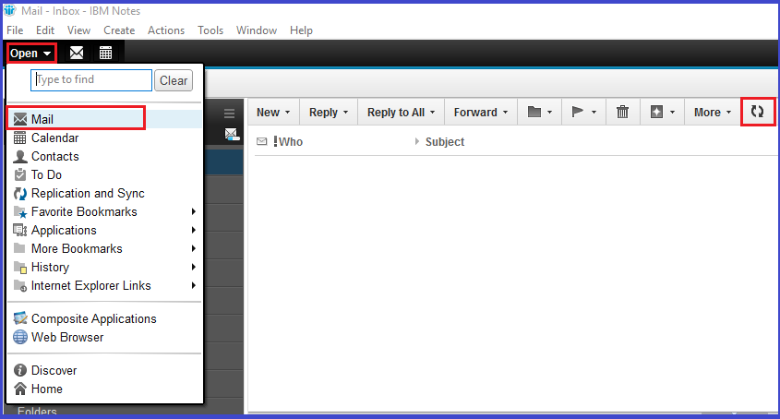The height and width of the screenshot is (419, 780).
Task: Open the Window menu
Action: tap(257, 30)
